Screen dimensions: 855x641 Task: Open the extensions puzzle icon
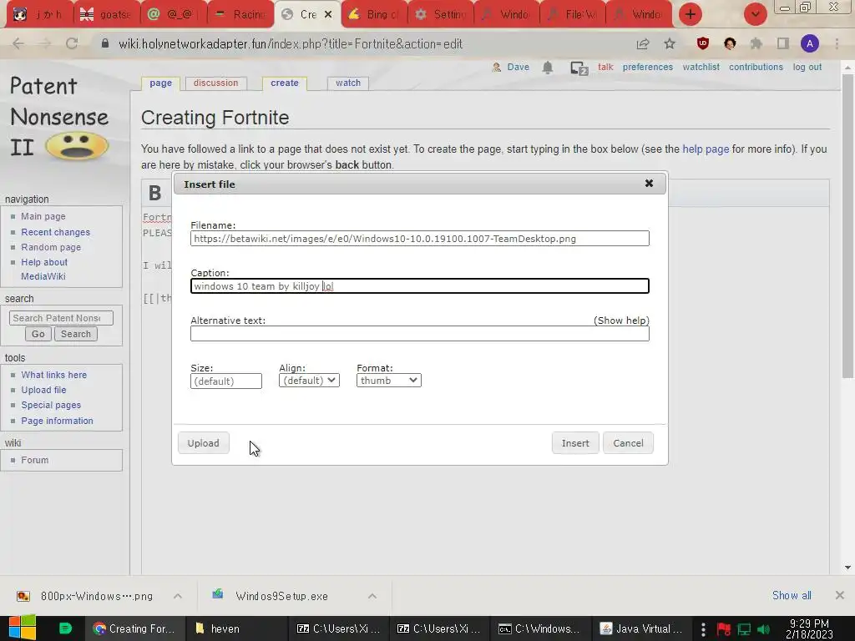point(756,43)
